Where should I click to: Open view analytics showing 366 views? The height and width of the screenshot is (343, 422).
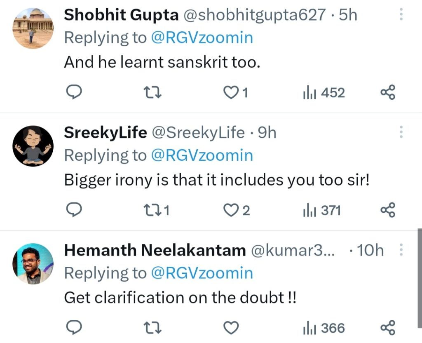click(x=323, y=328)
